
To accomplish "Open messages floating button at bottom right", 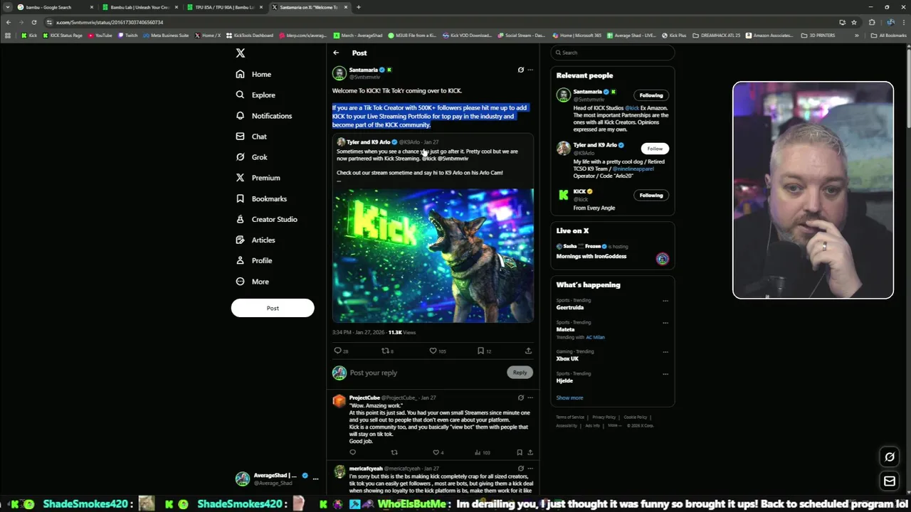I will 890,481.
